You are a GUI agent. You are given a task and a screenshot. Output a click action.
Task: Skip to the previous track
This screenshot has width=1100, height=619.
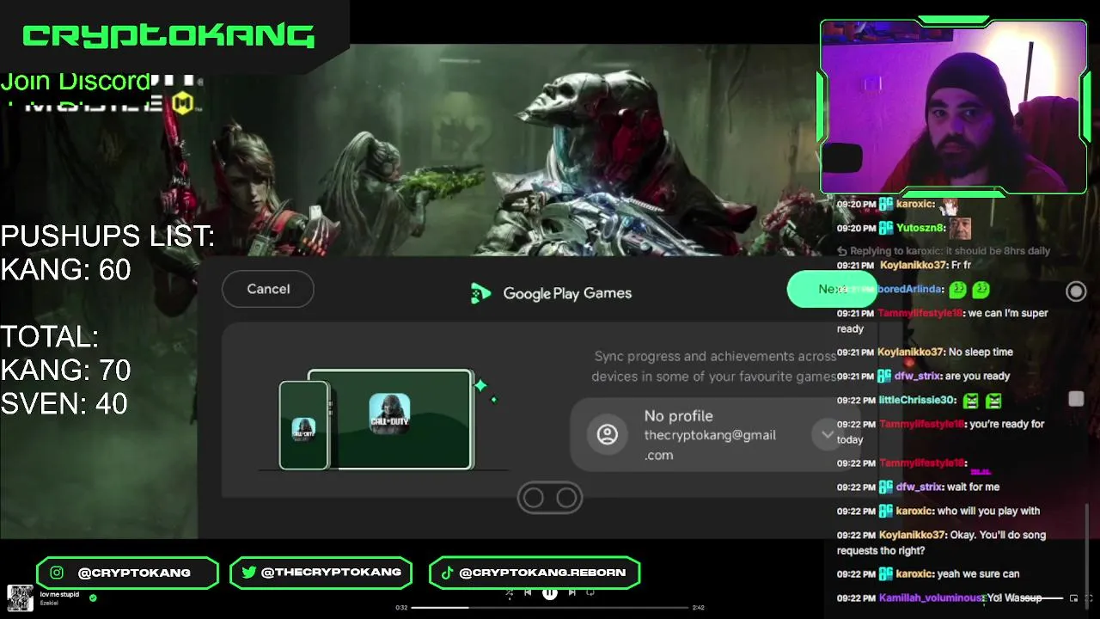528,592
